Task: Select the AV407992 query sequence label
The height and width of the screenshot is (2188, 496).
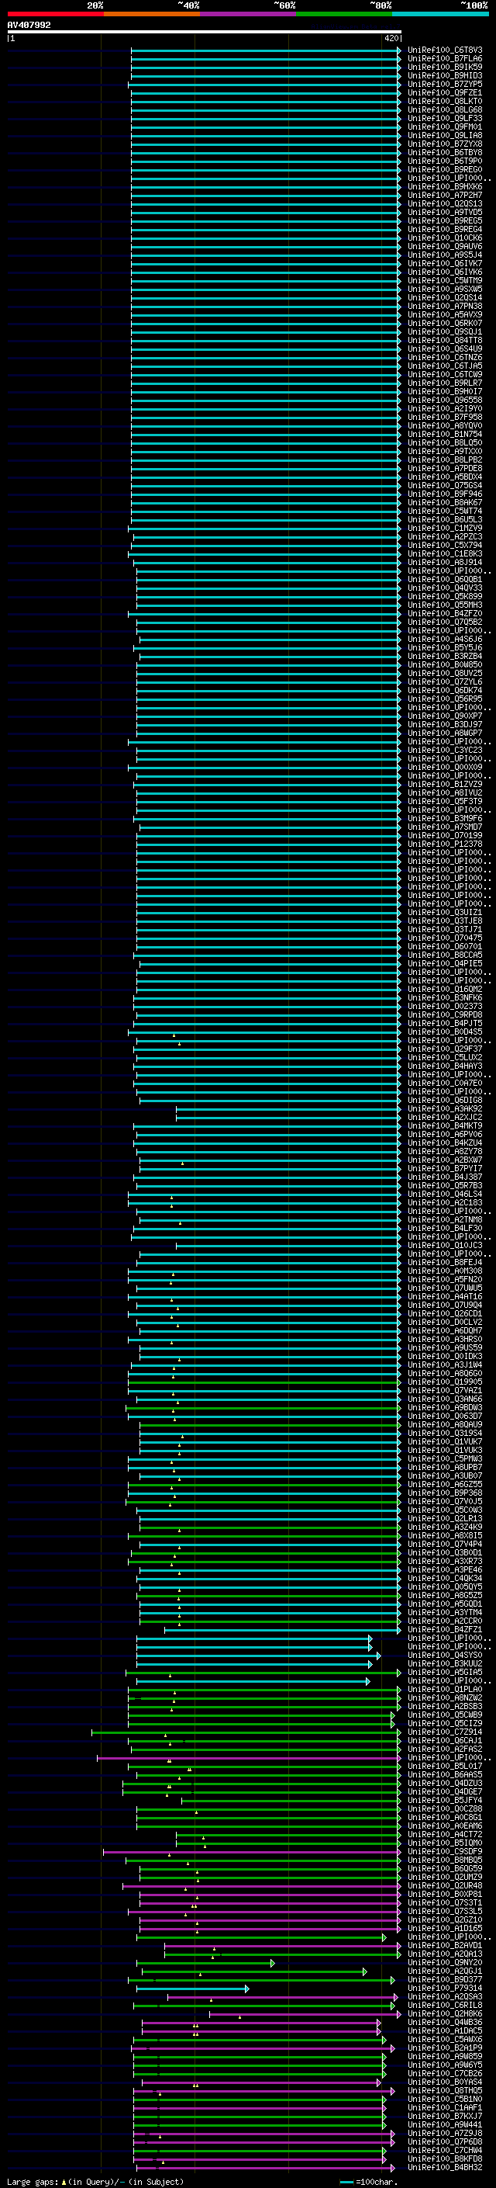Action: coord(29,25)
